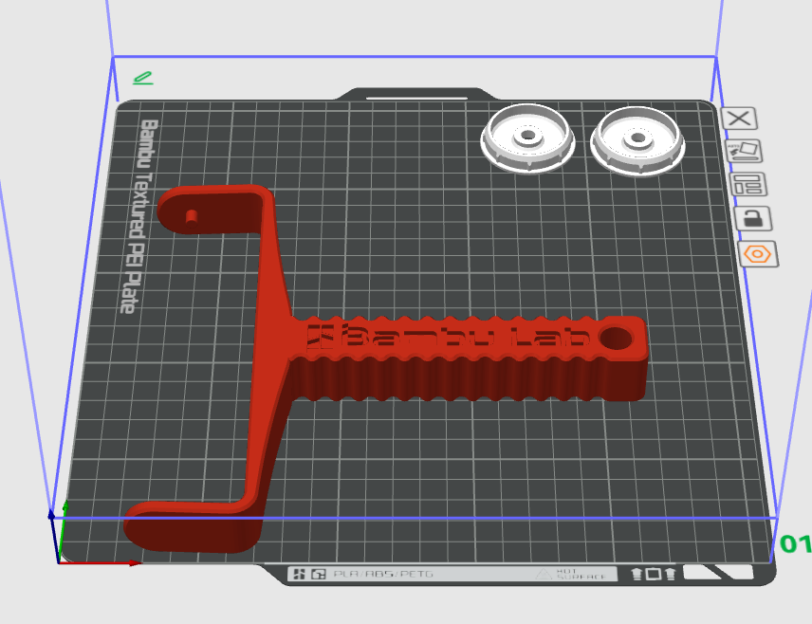Toggle the plate lock icon
The height and width of the screenshot is (624, 812).
click(x=753, y=218)
